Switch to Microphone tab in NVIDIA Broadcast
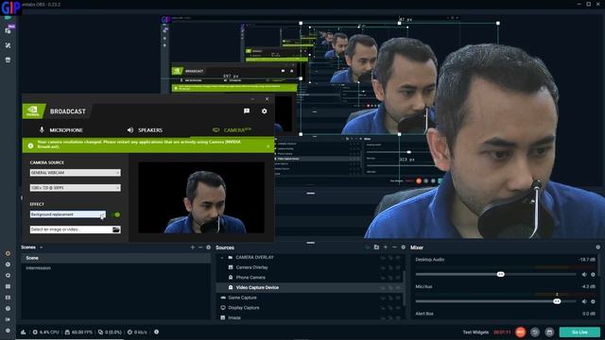This screenshot has width=605, height=340. [61, 130]
